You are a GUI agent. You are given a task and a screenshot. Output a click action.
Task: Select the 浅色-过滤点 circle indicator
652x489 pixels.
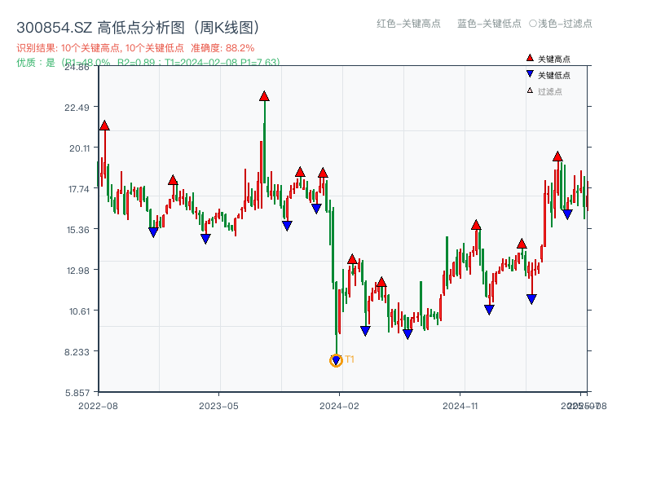pyautogui.click(x=533, y=24)
